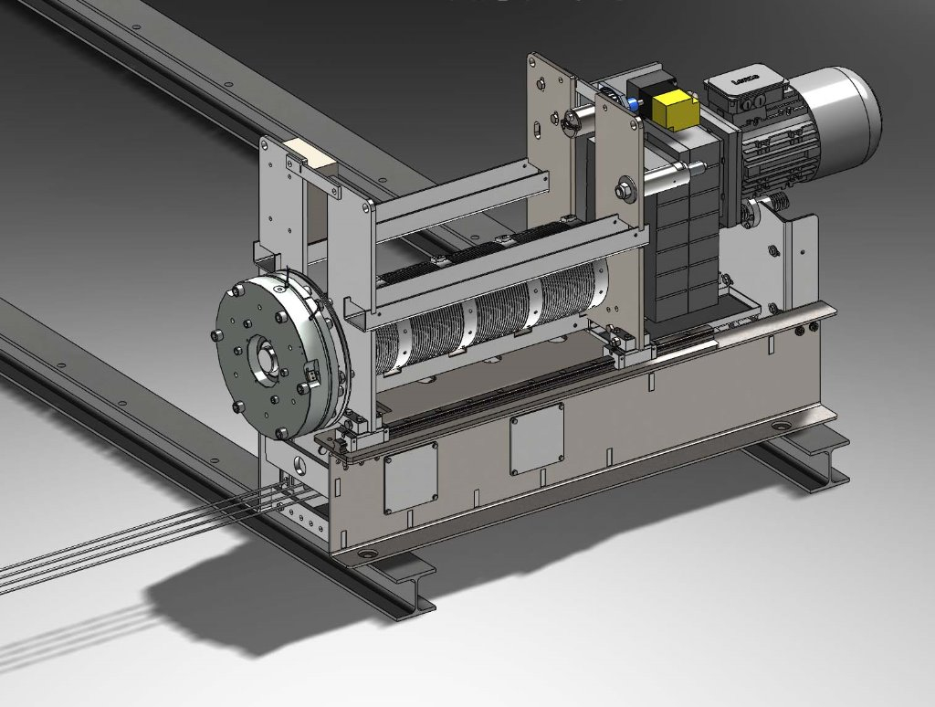Select the yellow sensor box on top
Image resolution: width=935 pixels, height=707 pixels.
point(676,110)
